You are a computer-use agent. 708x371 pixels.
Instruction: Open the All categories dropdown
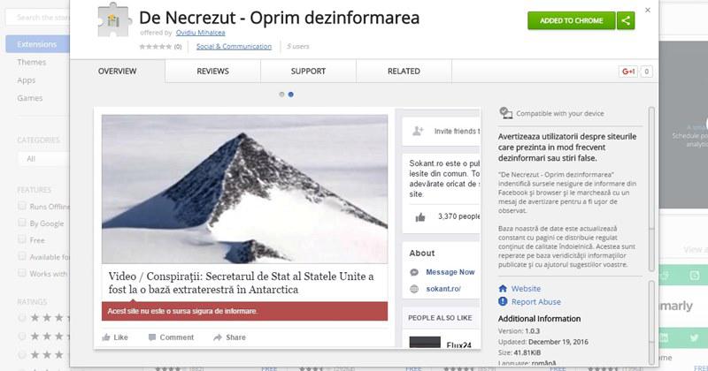point(43,159)
